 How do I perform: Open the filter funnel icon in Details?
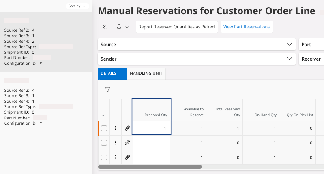[107, 90]
